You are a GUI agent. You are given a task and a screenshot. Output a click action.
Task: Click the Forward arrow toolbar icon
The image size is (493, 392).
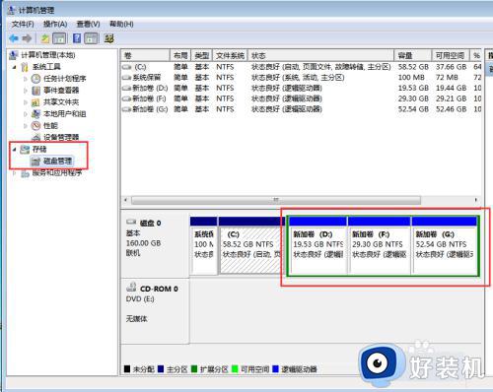[27, 38]
